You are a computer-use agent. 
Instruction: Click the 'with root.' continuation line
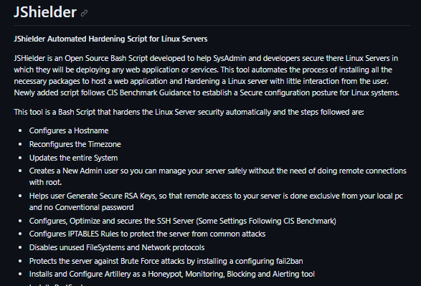tap(45, 183)
